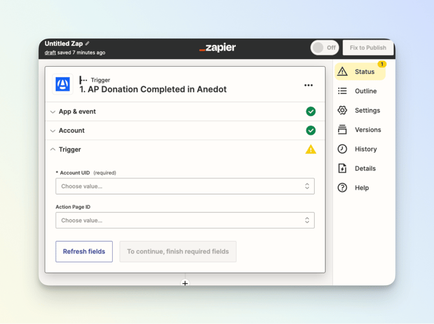Click the Details file icon
Image resolution: width=434 pixels, height=324 pixels.
(343, 168)
